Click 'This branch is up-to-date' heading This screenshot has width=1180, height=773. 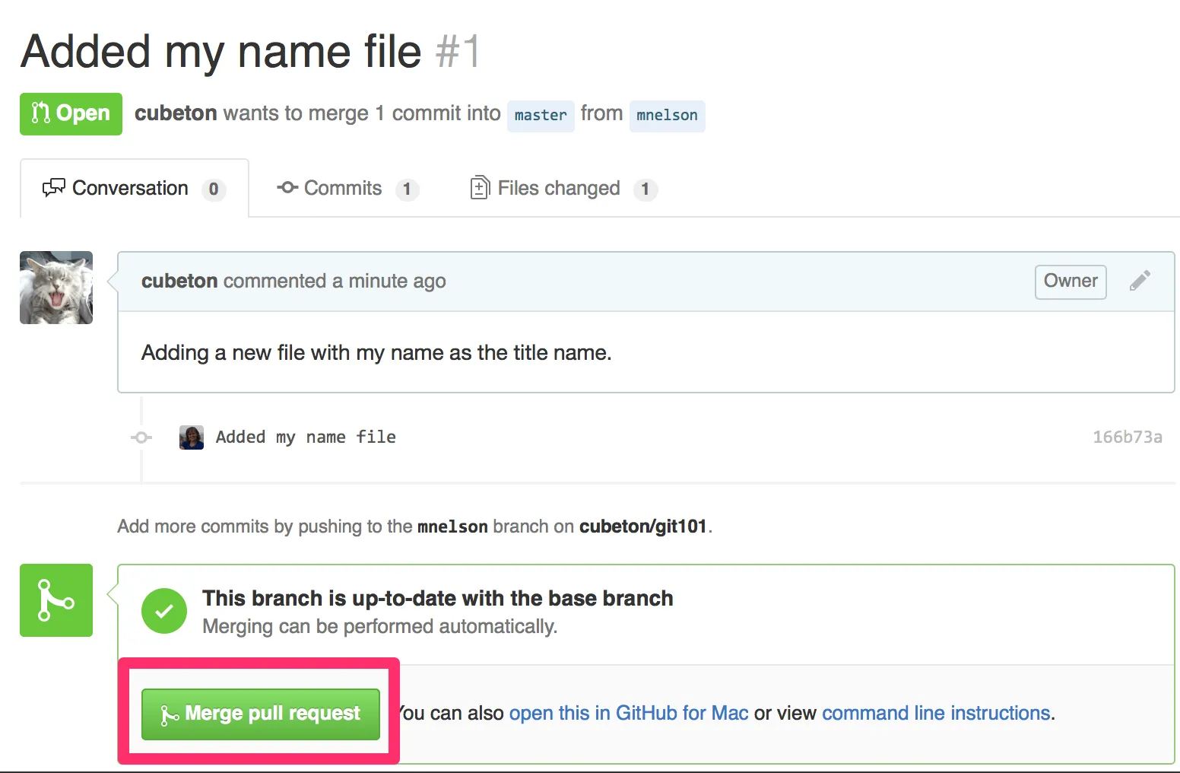pos(438,599)
